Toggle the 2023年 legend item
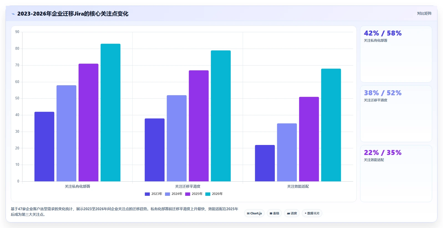 153,194
